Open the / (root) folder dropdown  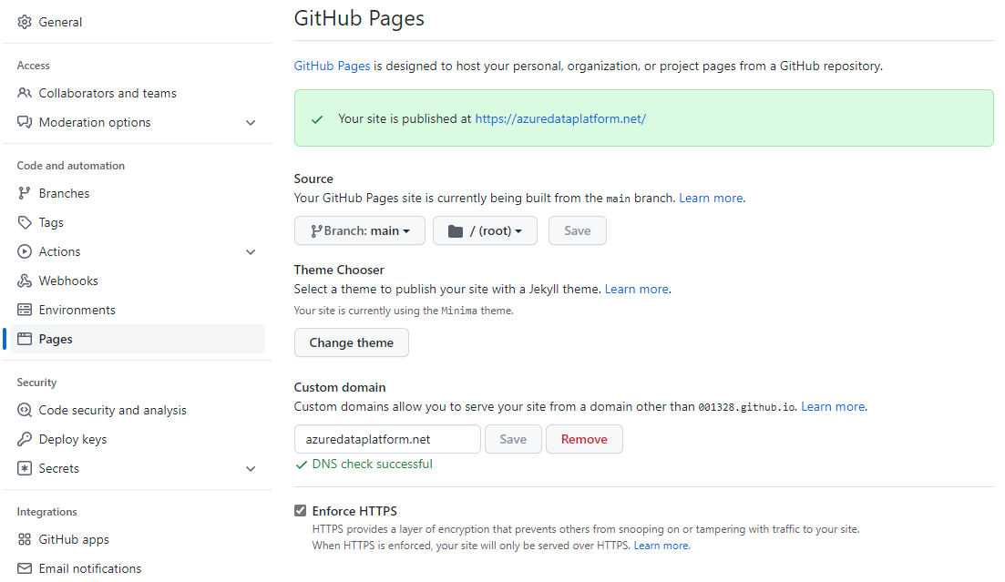point(485,230)
